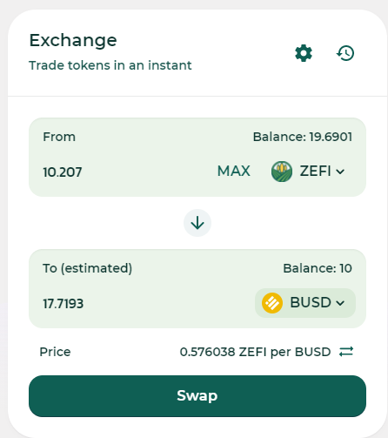The image size is (388, 438).
Task: Click the BUSD token logo
Action: click(272, 303)
